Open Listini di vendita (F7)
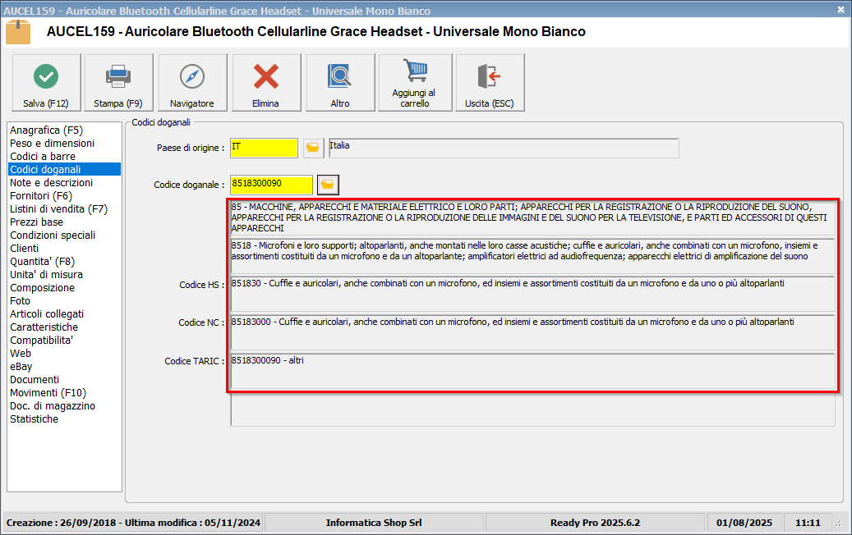Viewport: 852px width, 535px height. coord(58,209)
